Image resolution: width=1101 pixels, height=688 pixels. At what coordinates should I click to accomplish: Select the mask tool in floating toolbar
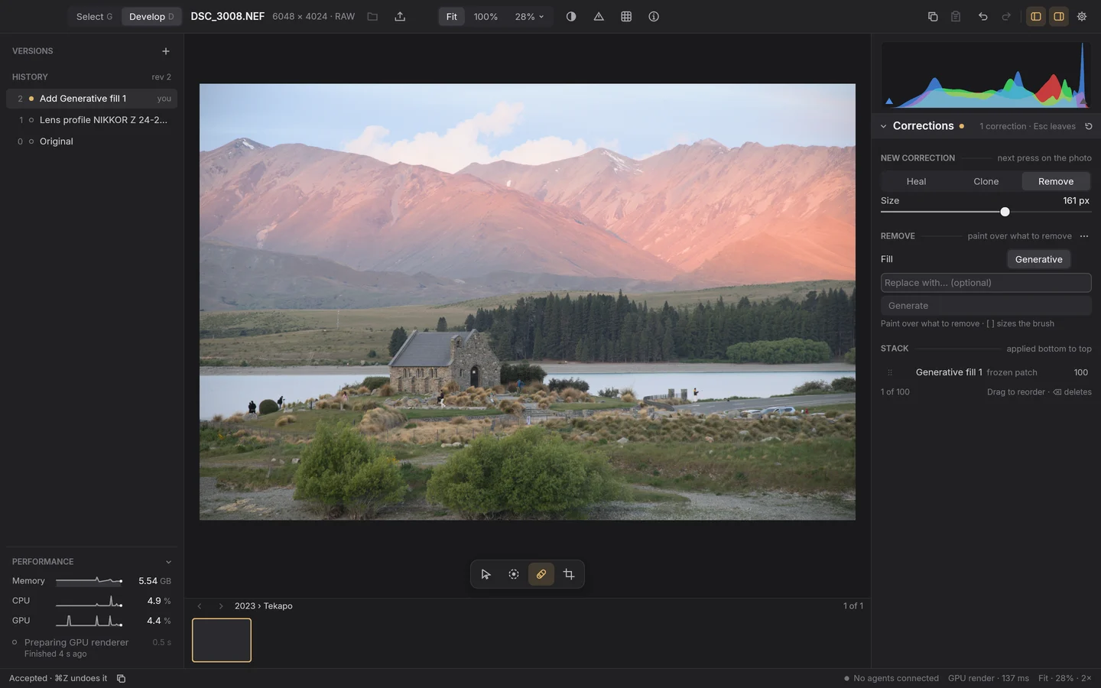[x=514, y=574]
